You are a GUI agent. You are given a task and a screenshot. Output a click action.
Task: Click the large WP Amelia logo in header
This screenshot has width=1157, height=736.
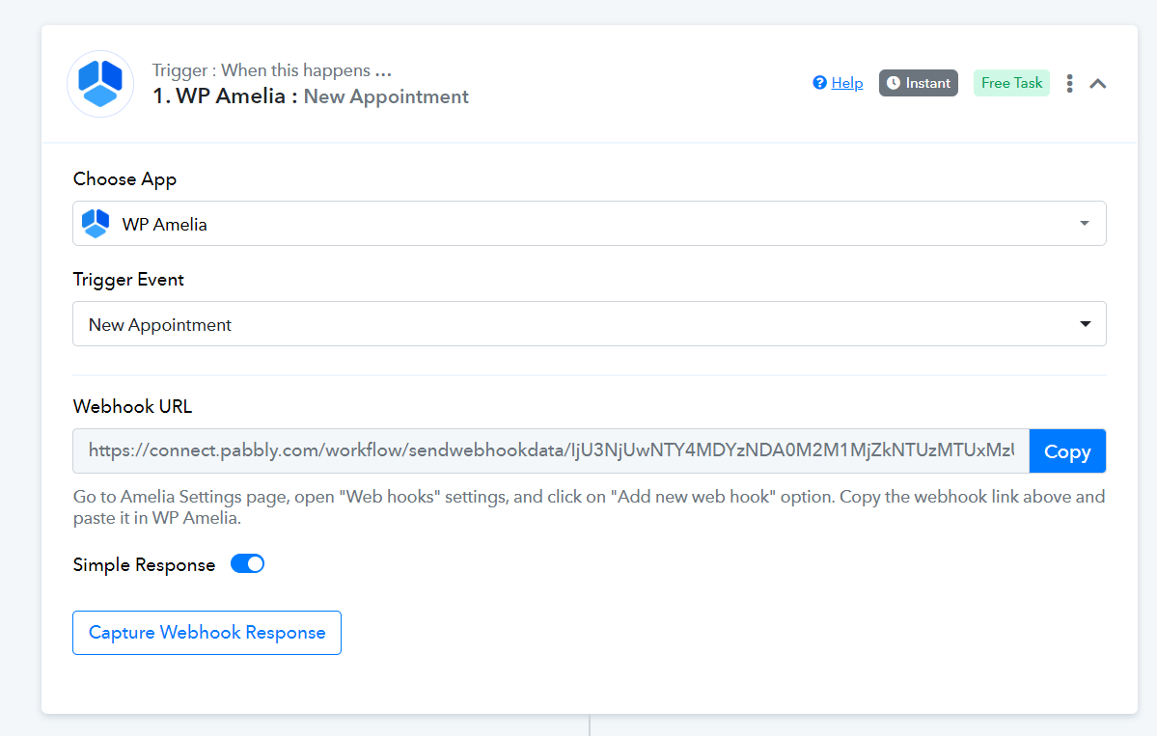point(100,84)
